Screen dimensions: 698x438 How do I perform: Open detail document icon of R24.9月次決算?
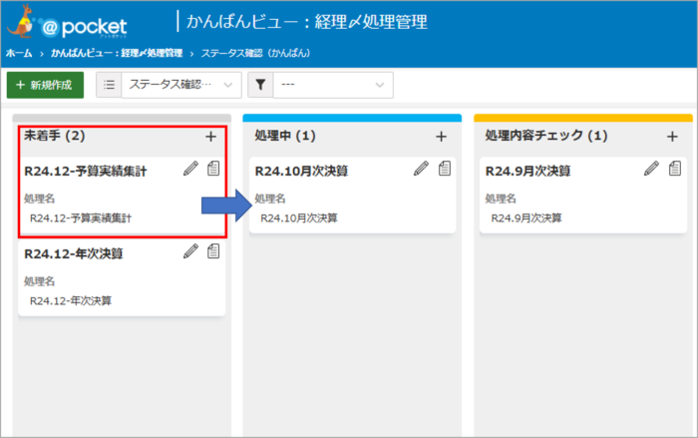[675, 169]
